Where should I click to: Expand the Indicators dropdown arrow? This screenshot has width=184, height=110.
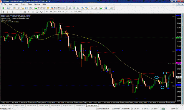click(x=103, y=8)
